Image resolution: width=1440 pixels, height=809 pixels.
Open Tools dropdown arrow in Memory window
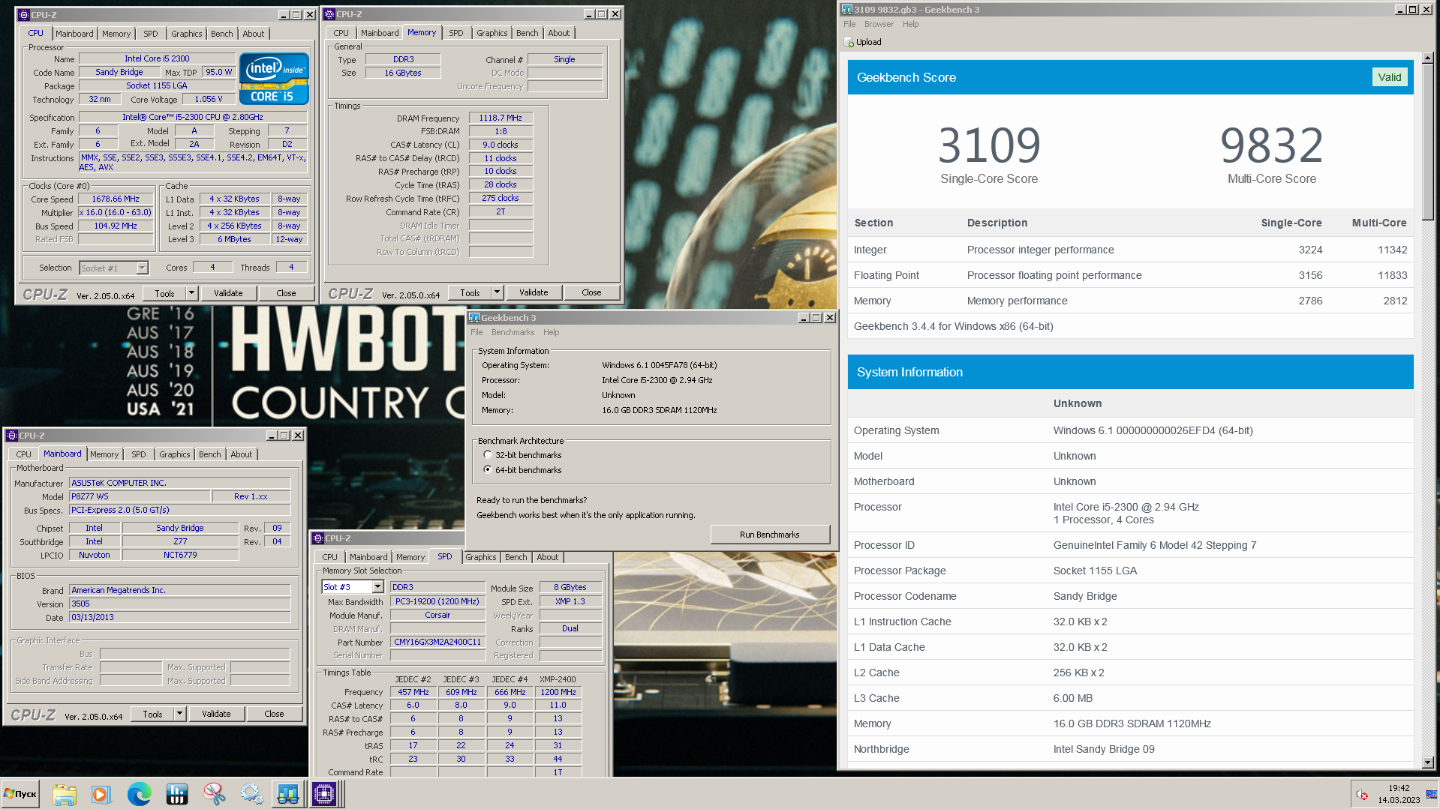[x=497, y=292]
